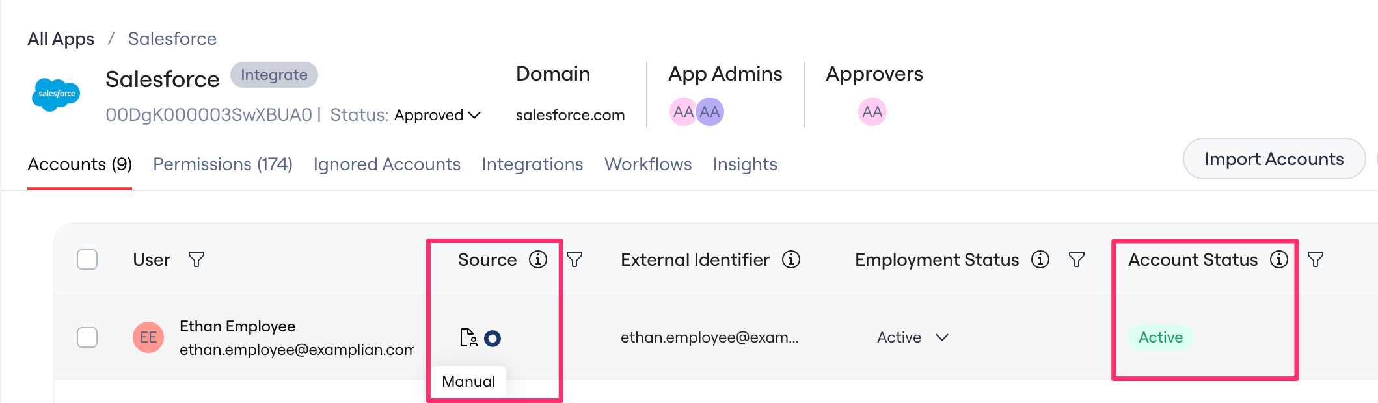Click the Integrate badge

274,75
